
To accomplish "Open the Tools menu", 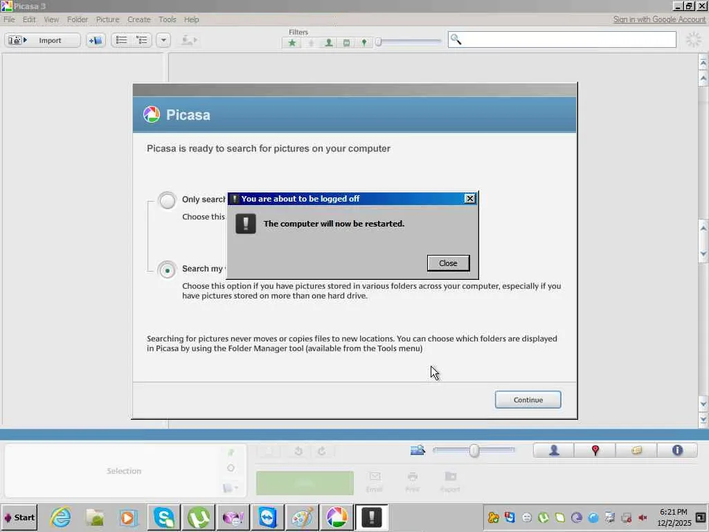I will pyautogui.click(x=168, y=19).
